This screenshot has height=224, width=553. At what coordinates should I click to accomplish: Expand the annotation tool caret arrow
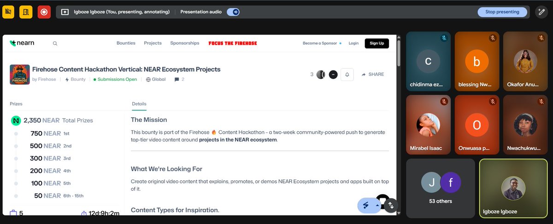[378, 205]
